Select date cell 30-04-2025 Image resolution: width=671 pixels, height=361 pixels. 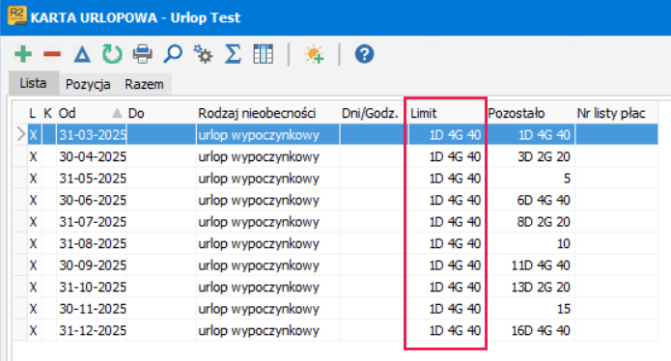click(x=93, y=157)
